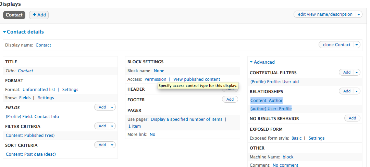Open dropdown arrow beside edit view name/description
Screen dimensions: 370x167
(359, 14)
